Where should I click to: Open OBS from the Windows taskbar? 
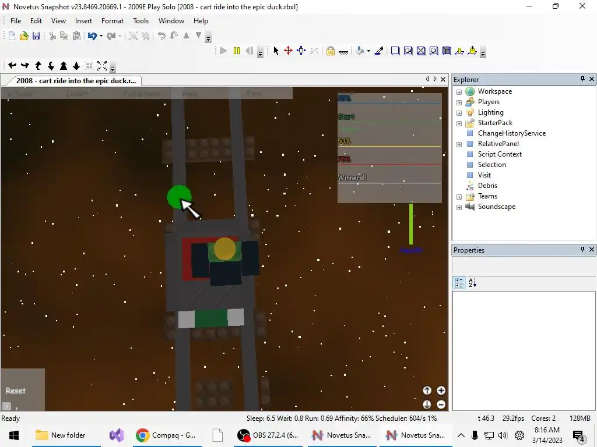pyautogui.click(x=268, y=435)
